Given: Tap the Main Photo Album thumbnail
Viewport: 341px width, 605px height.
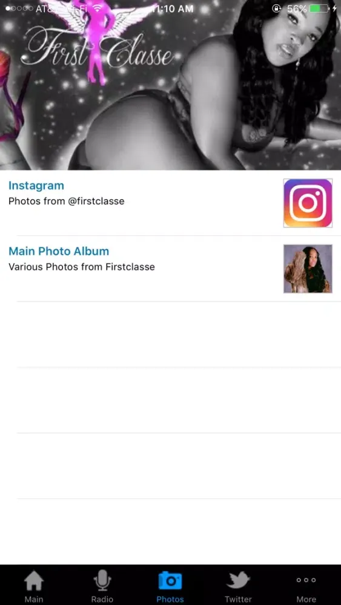Looking at the screenshot, I should click(x=308, y=269).
